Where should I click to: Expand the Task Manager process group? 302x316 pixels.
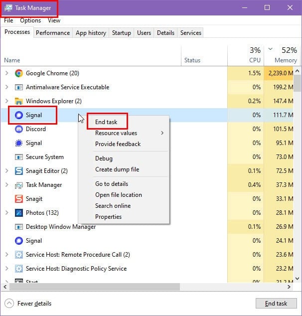point(6,184)
